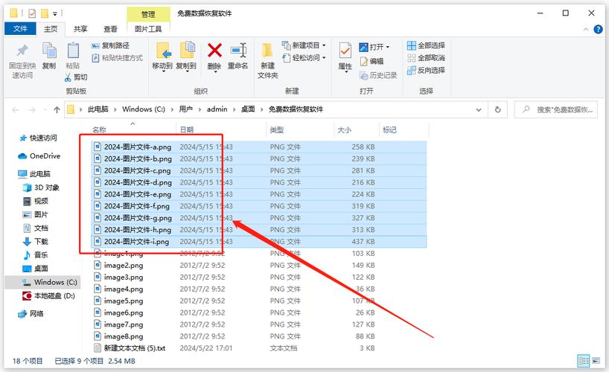Switch to Large icons view in status bar
Screen dimensions: 609x372
coord(596,361)
